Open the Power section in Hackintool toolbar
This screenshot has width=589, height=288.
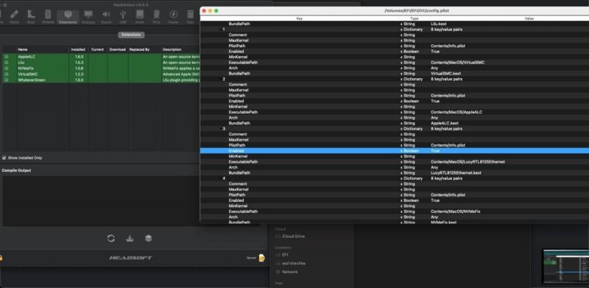pos(173,17)
